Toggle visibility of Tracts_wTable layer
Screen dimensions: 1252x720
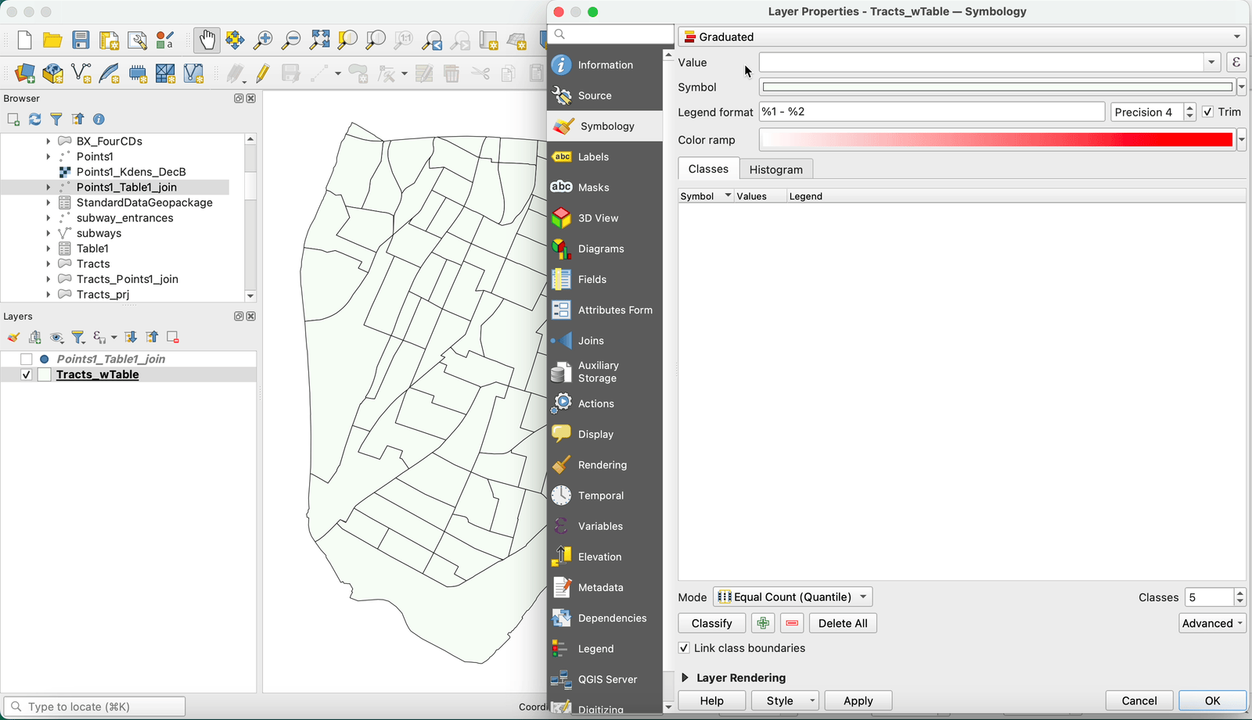pos(27,374)
